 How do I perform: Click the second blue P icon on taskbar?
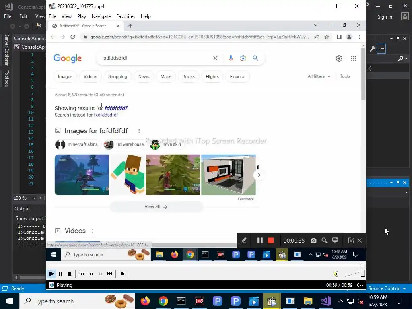236,301
